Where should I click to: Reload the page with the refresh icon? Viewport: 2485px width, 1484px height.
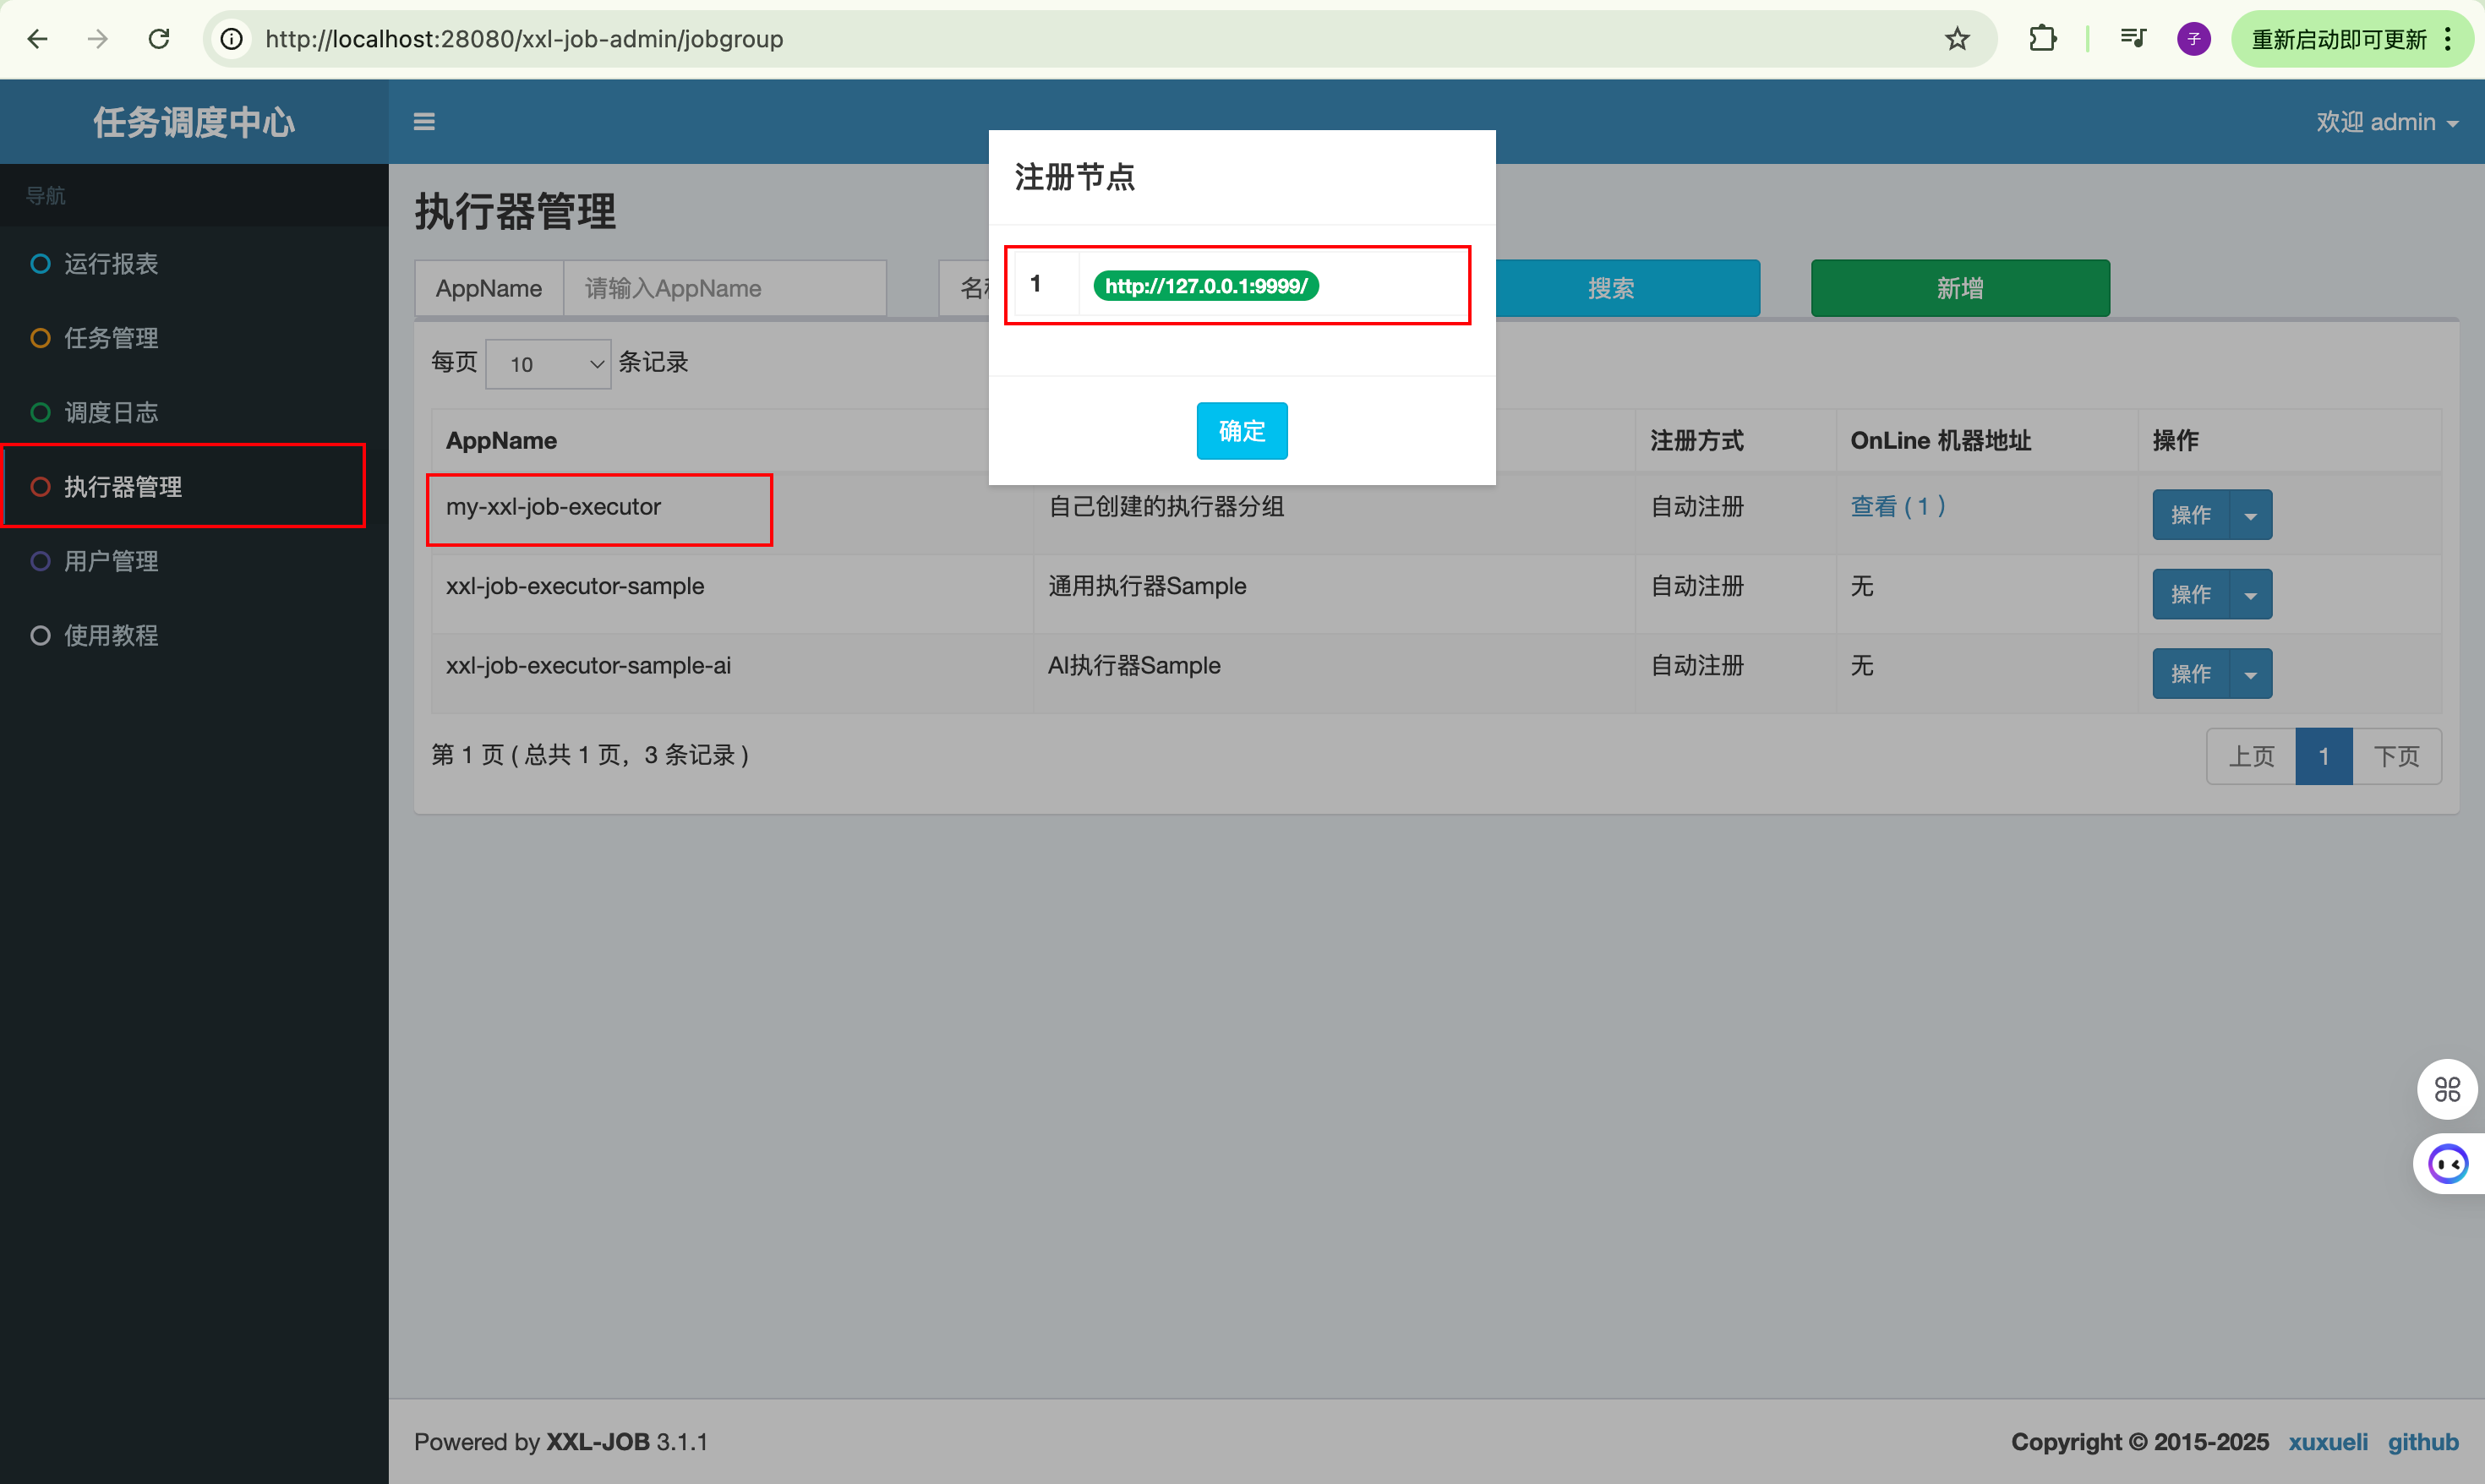pyautogui.click(x=159, y=39)
